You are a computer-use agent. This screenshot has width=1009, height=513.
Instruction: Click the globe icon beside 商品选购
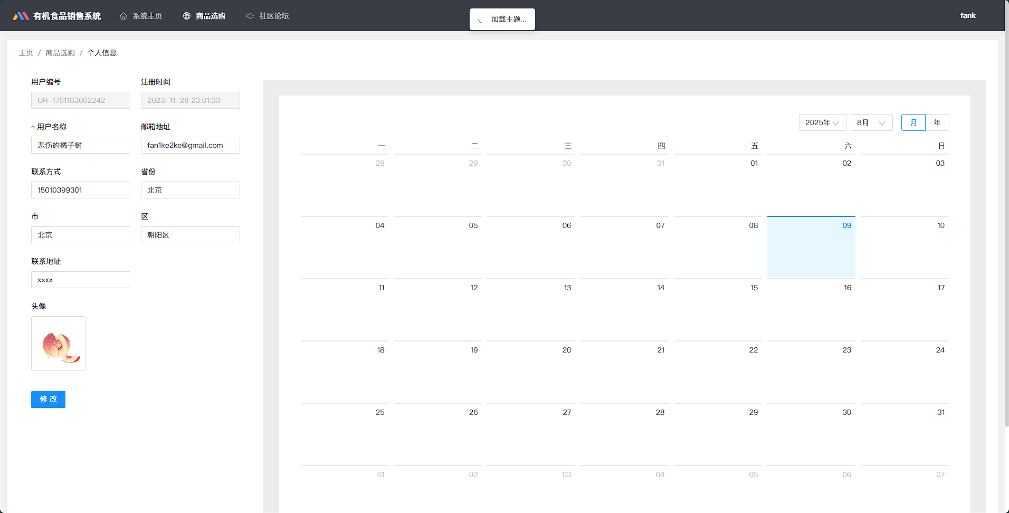(187, 16)
